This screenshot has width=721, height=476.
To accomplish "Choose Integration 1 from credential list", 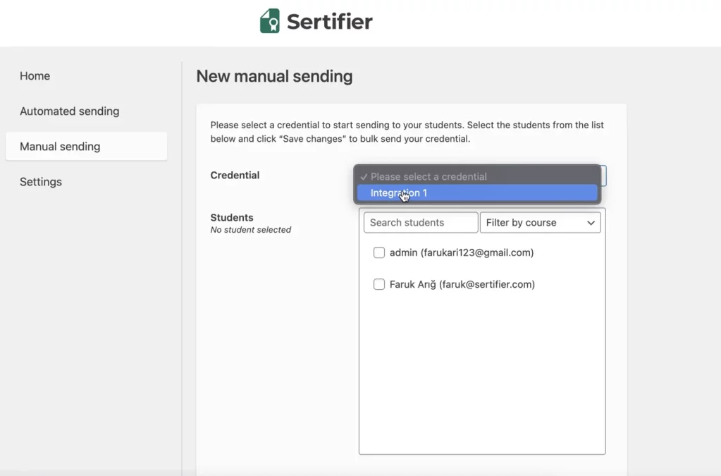I will click(399, 193).
